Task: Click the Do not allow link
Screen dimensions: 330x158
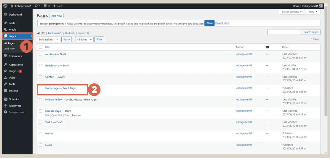Action: coord(222,23)
